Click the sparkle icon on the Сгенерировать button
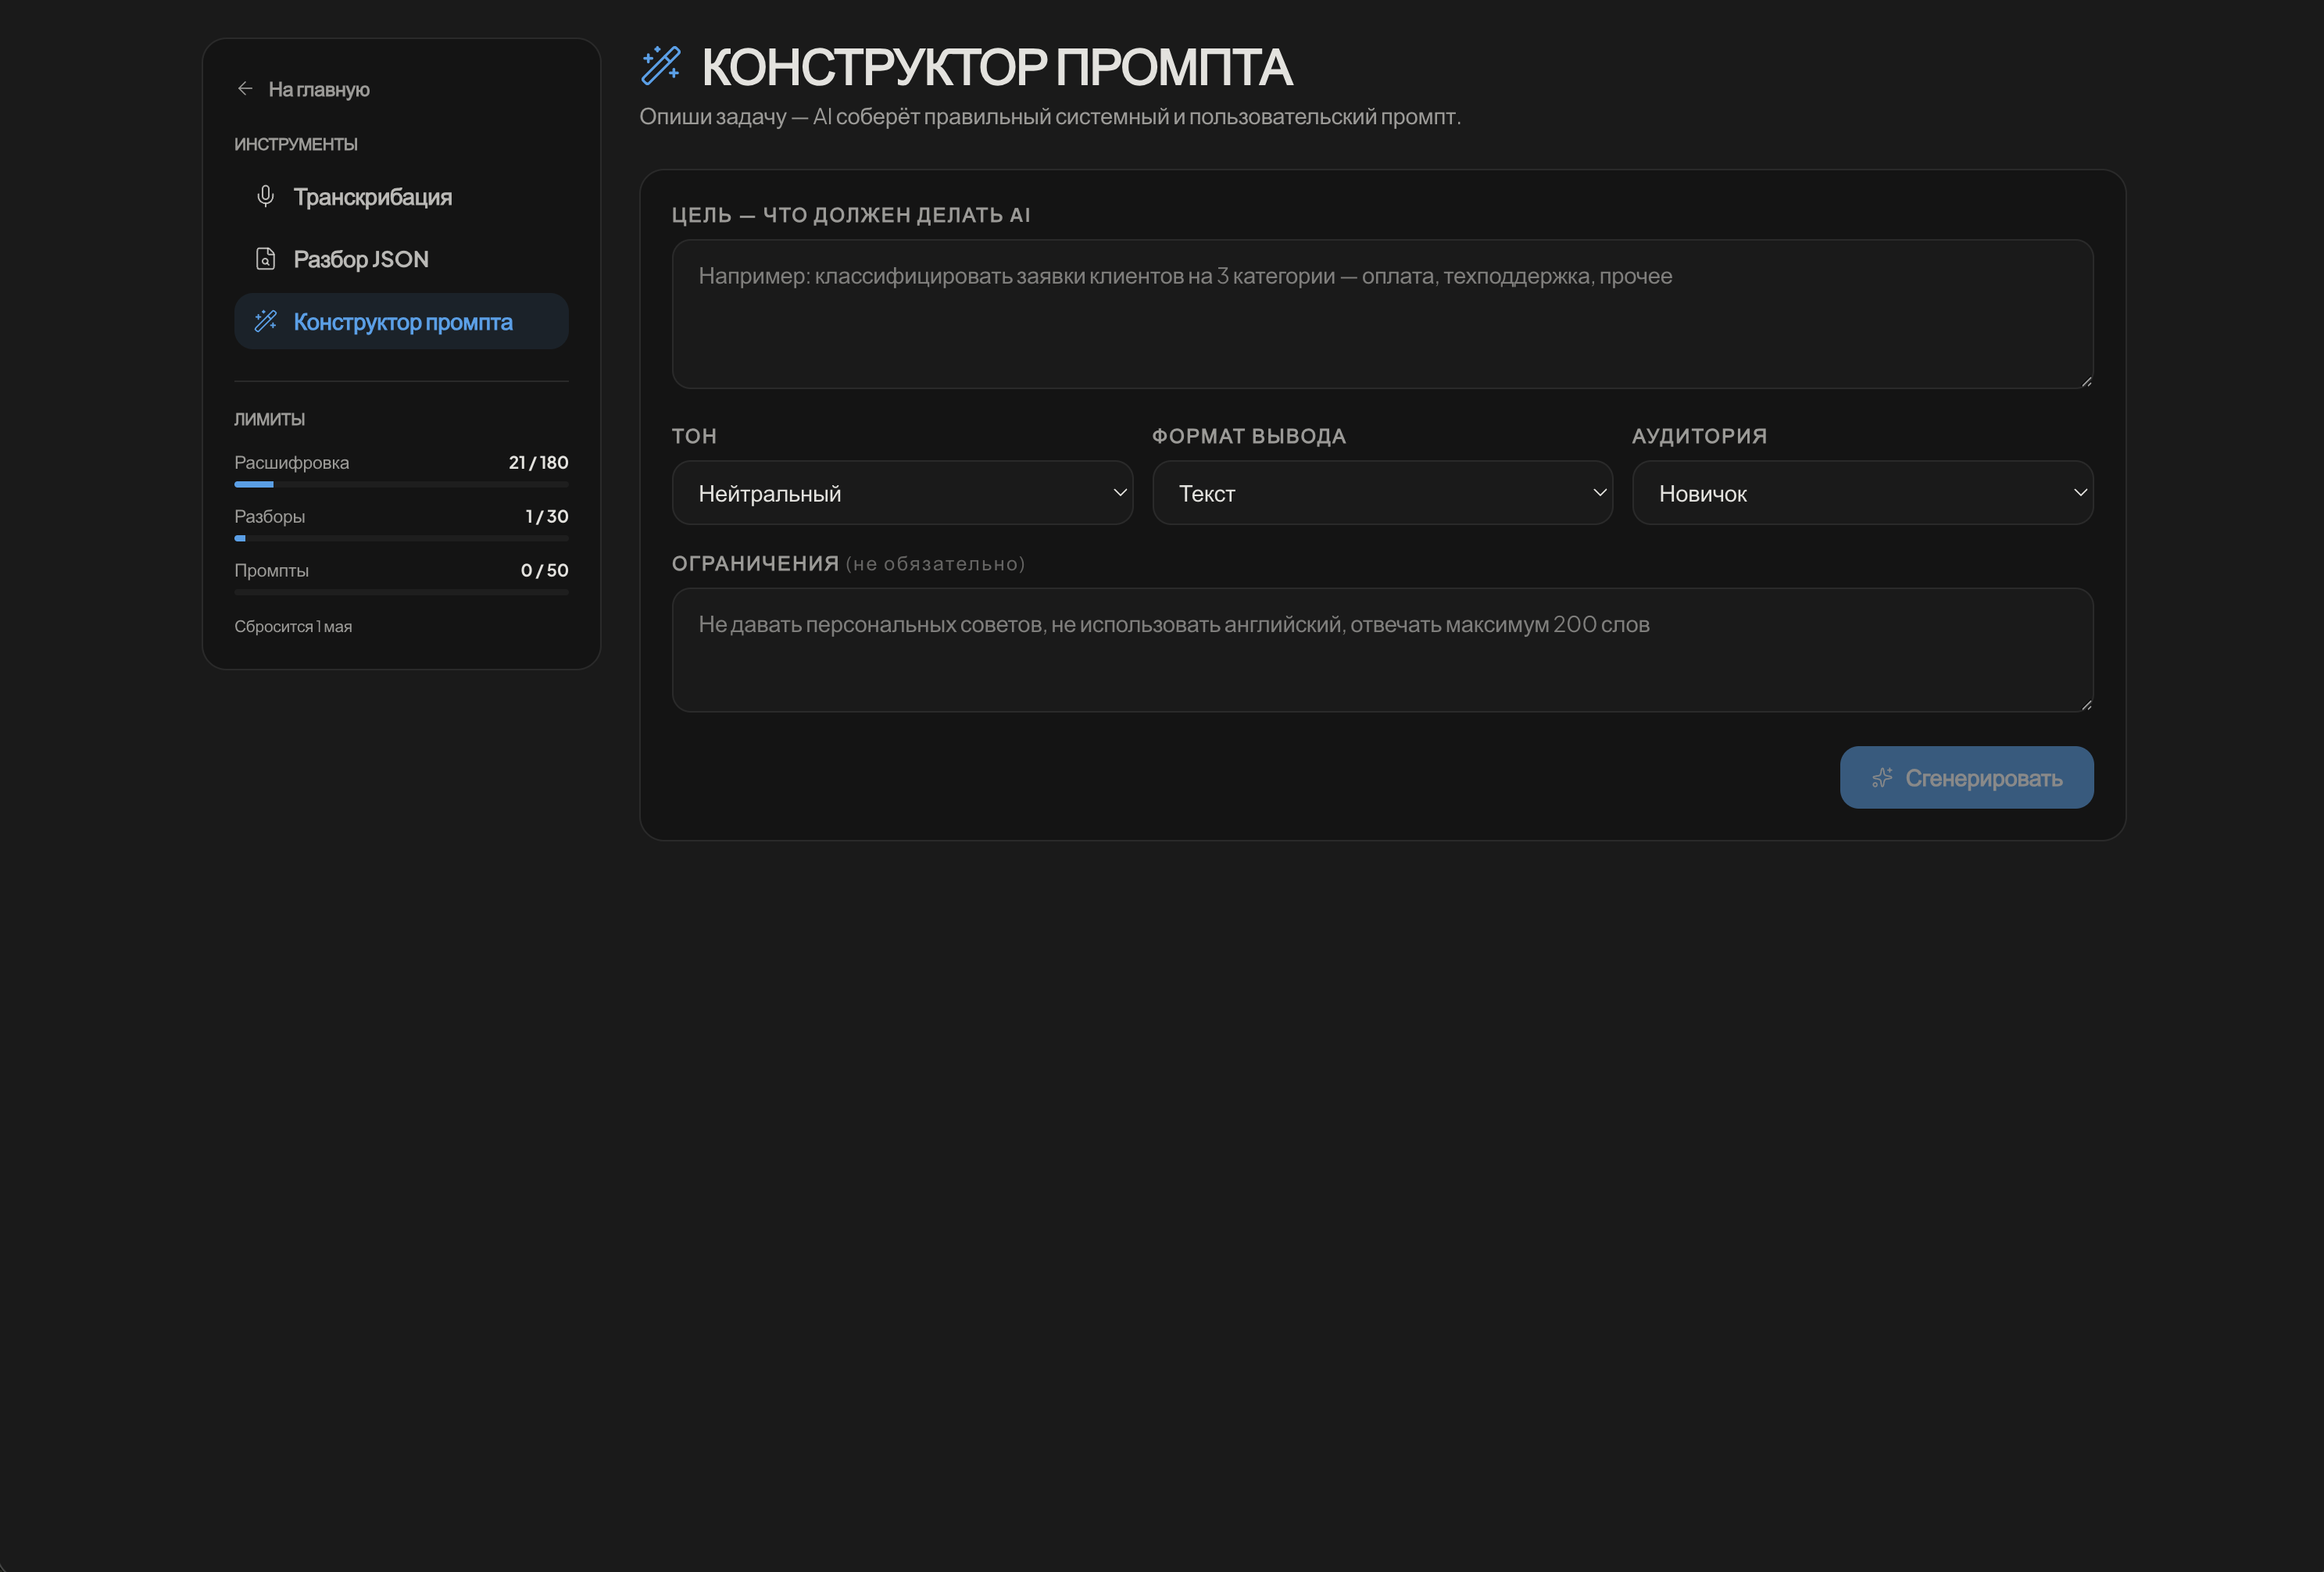Image resolution: width=2324 pixels, height=1572 pixels. pos(1882,778)
